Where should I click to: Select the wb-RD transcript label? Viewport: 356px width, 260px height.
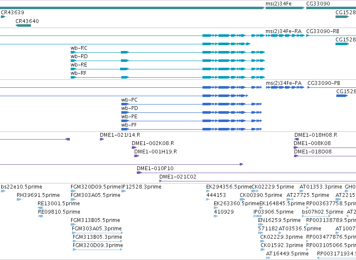(79, 56)
